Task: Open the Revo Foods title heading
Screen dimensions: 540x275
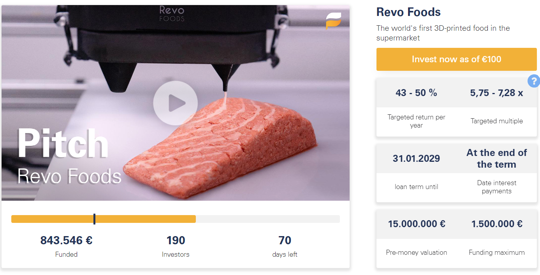Action: coord(408,12)
